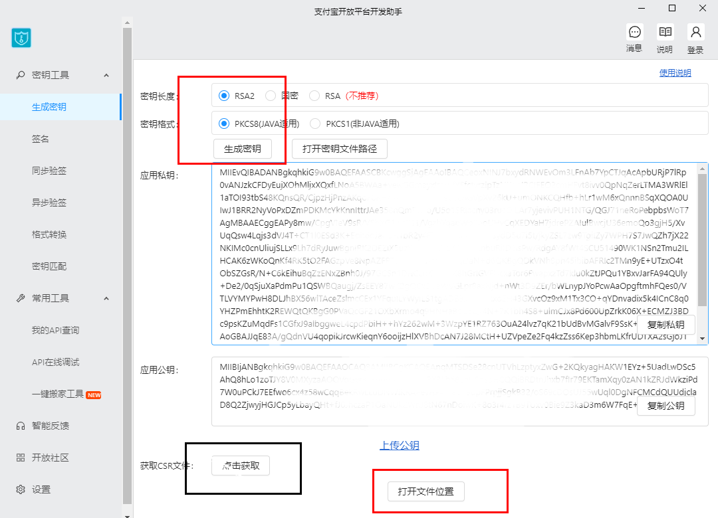Click the 支付宝开放平台开发助手 window title
718x518 pixels.
[358, 12]
